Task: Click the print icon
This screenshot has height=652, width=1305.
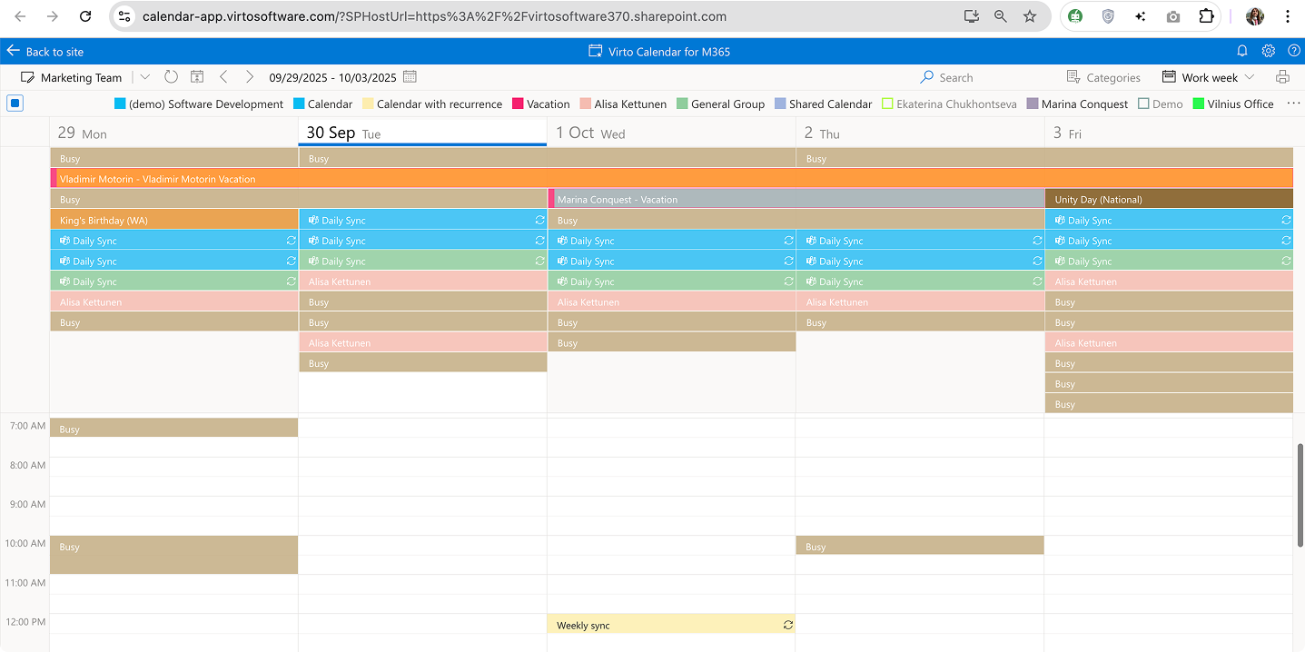Action: tap(1282, 77)
